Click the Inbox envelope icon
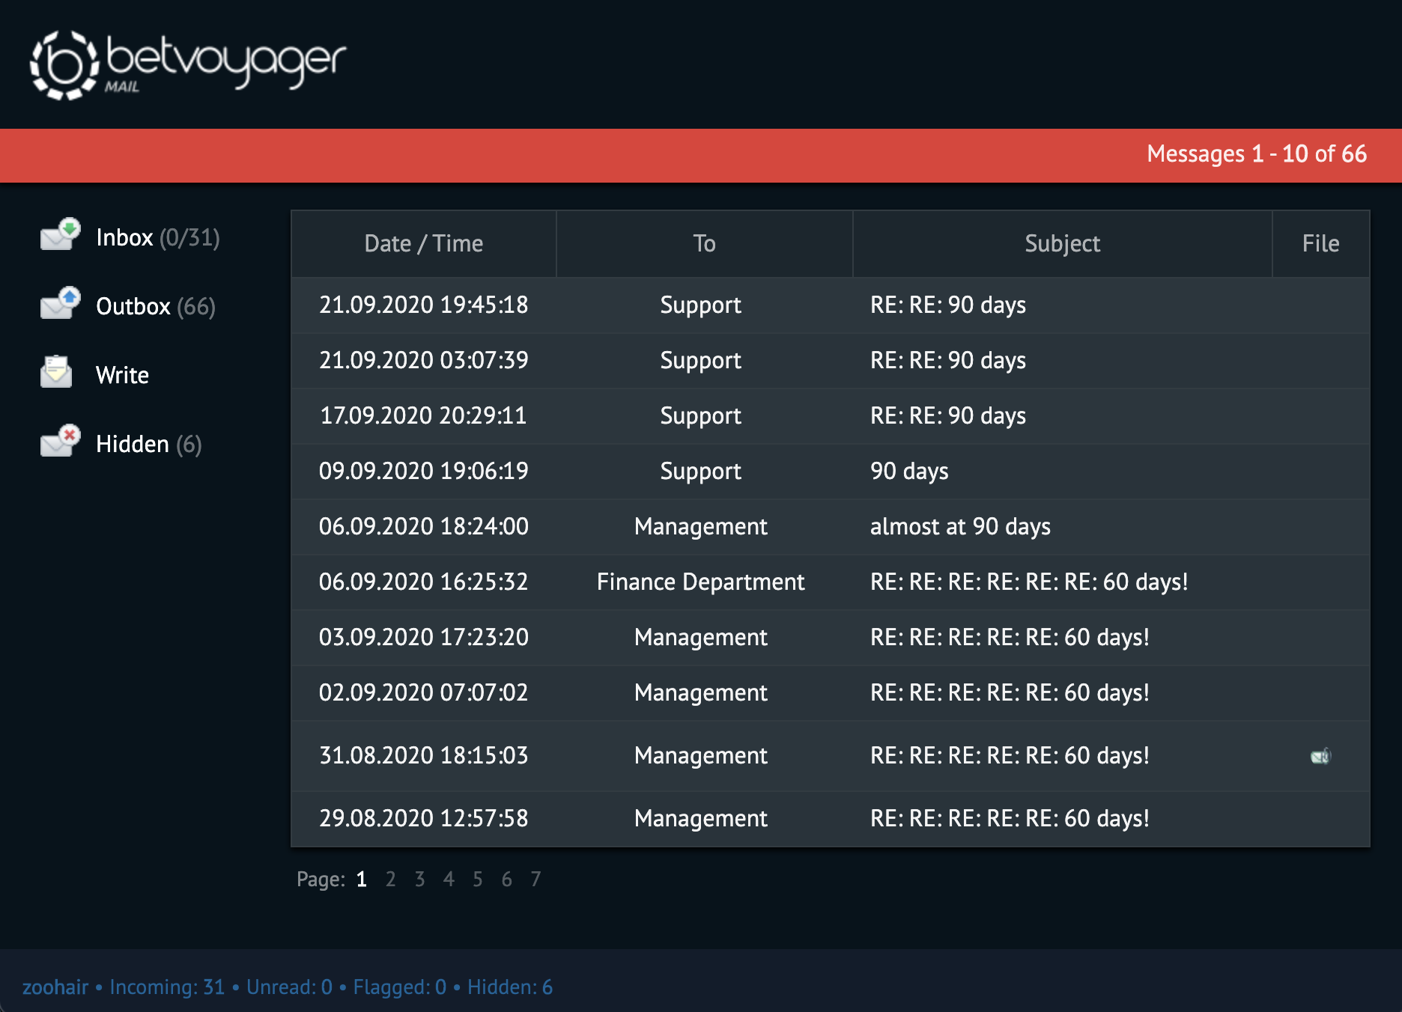The width and height of the screenshot is (1402, 1012). pos(61,234)
